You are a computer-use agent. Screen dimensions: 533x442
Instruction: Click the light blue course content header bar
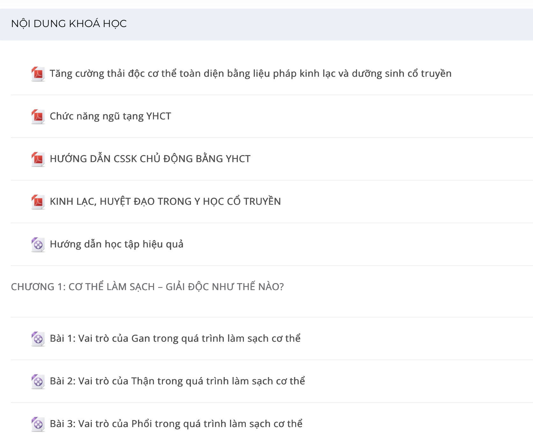[319, 25]
